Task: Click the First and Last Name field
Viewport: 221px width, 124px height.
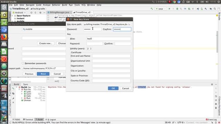Action: (111, 56)
